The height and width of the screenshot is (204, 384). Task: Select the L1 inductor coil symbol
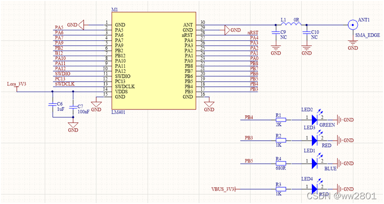(x=291, y=24)
